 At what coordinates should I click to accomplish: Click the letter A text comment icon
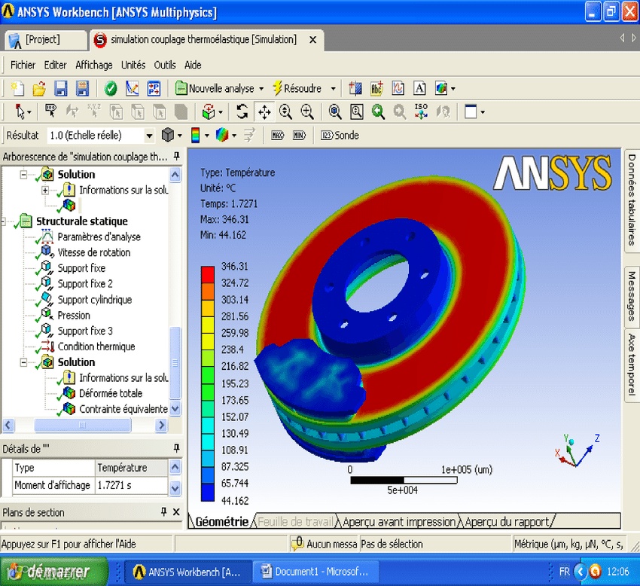click(419, 88)
